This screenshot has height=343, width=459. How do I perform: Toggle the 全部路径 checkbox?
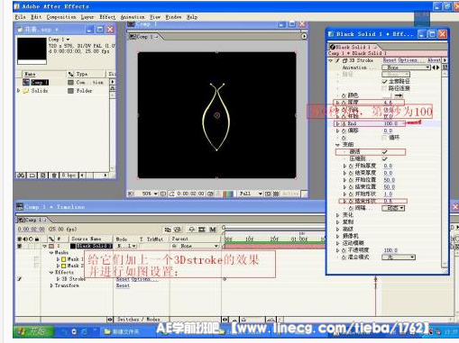tap(384, 81)
